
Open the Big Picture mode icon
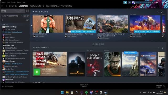[156, 2]
